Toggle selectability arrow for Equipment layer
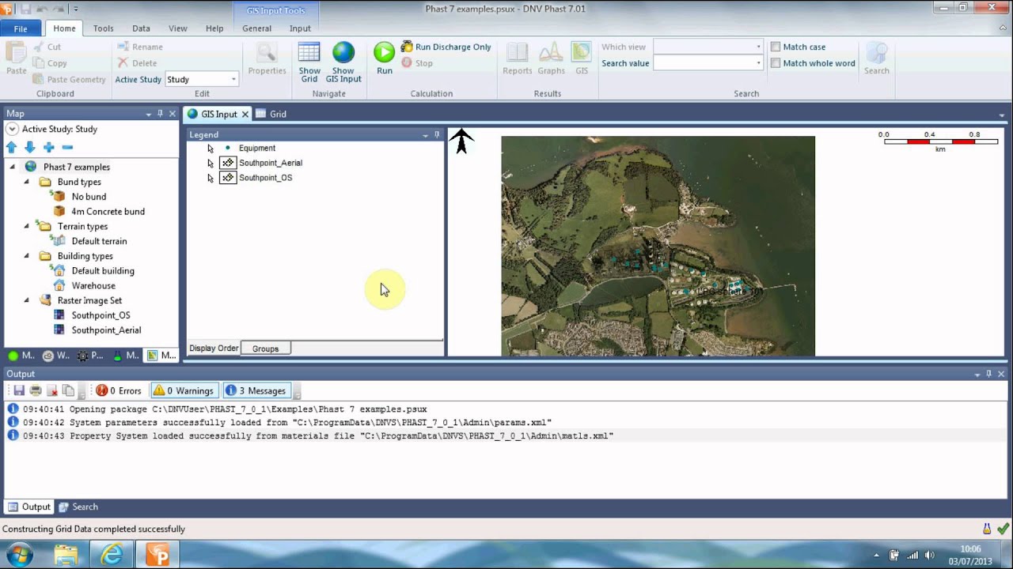 pos(211,149)
